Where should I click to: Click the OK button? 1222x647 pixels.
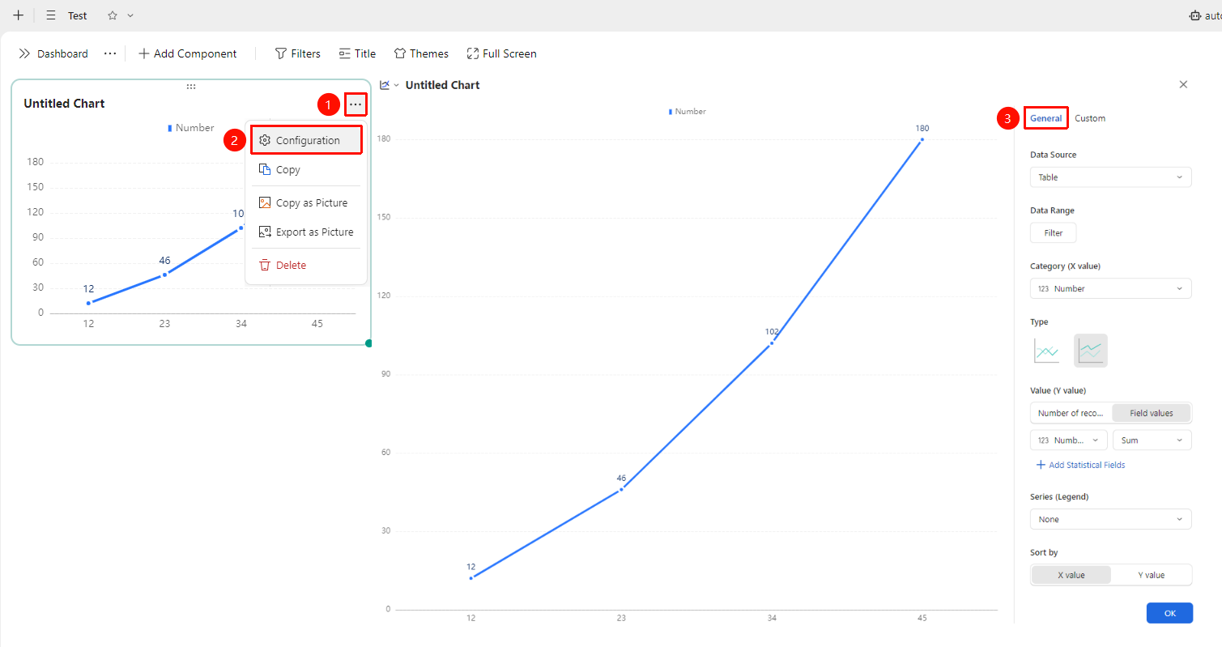[x=1169, y=613]
